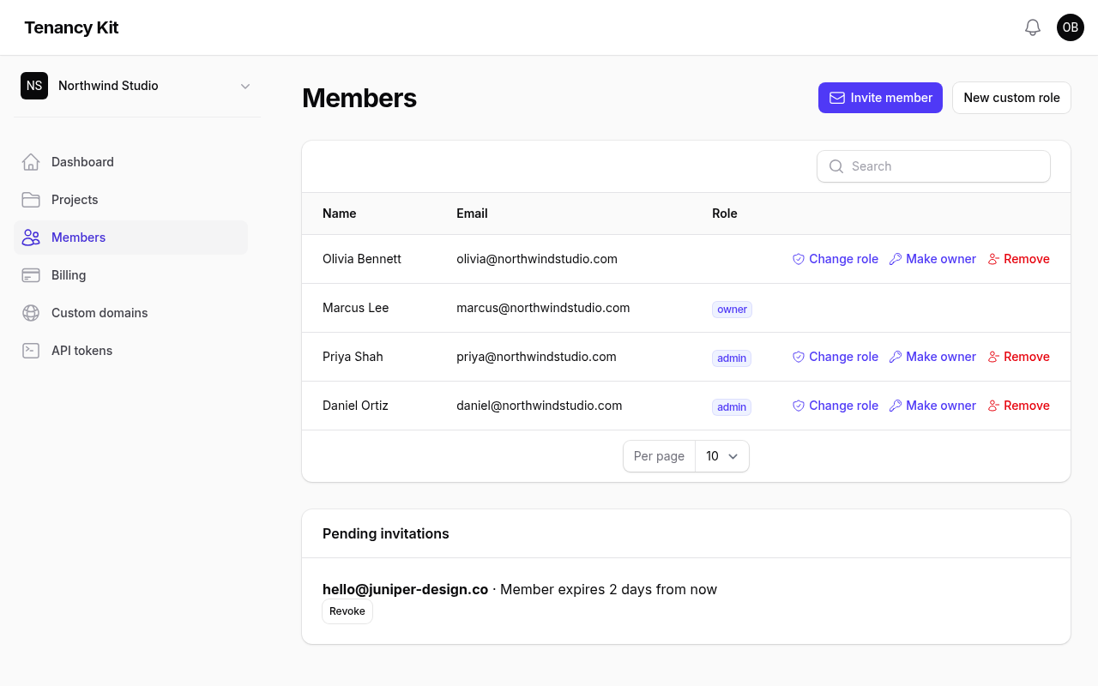This screenshot has width=1098, height=686.
Task: Make Daniel Ortiz the owner
Action: click(x=932, y=406)
